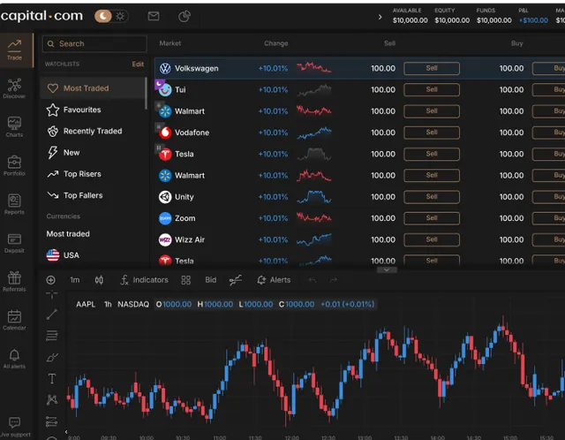Open the chart layout grid icon
The width and height of the screenshot is (565, 440).
click(186, 280)
